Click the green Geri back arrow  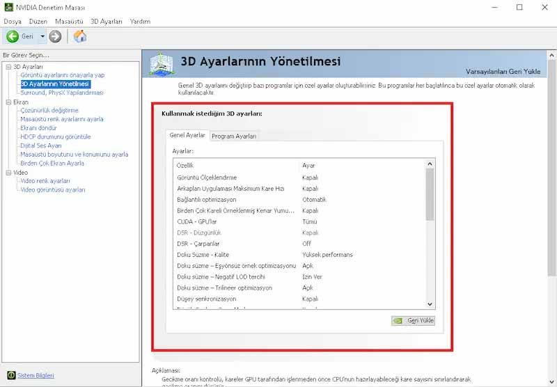pyautogui.click(x=13, y=36)
